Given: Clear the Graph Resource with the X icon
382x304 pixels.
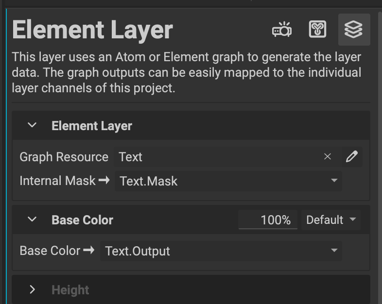Looking at the screenshot, I should click(328, 156).
